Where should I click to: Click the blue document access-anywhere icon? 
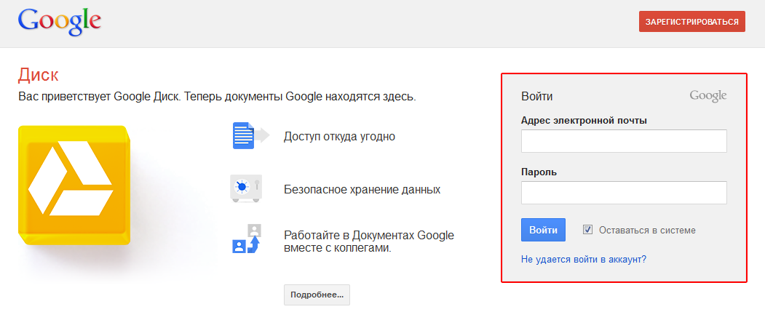pos(250,135)
